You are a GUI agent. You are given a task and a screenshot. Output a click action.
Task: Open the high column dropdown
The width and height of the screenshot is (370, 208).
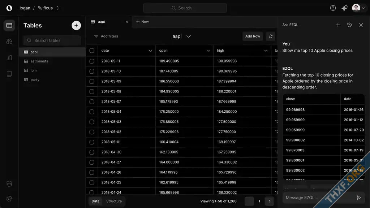[266, 51]
